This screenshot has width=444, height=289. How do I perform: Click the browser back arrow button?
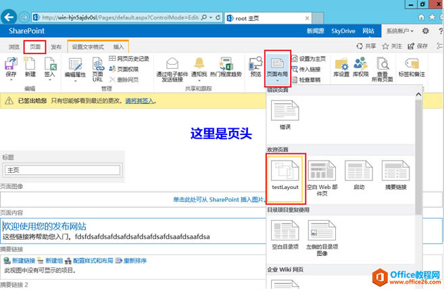(9, 18)
